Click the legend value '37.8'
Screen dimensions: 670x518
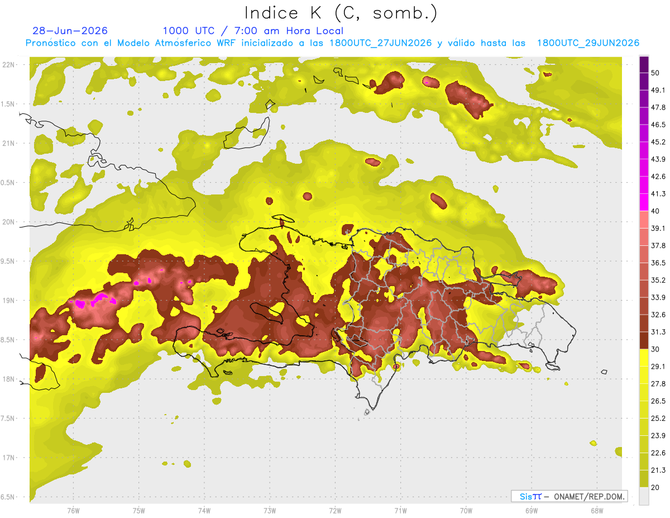658,245
